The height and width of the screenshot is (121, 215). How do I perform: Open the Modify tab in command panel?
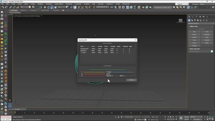(193, 17)
